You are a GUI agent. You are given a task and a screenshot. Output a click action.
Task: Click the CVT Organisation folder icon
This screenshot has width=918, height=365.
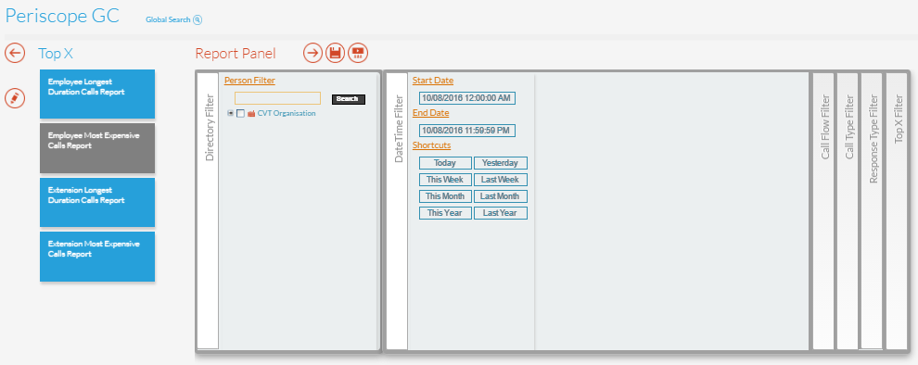251,113
